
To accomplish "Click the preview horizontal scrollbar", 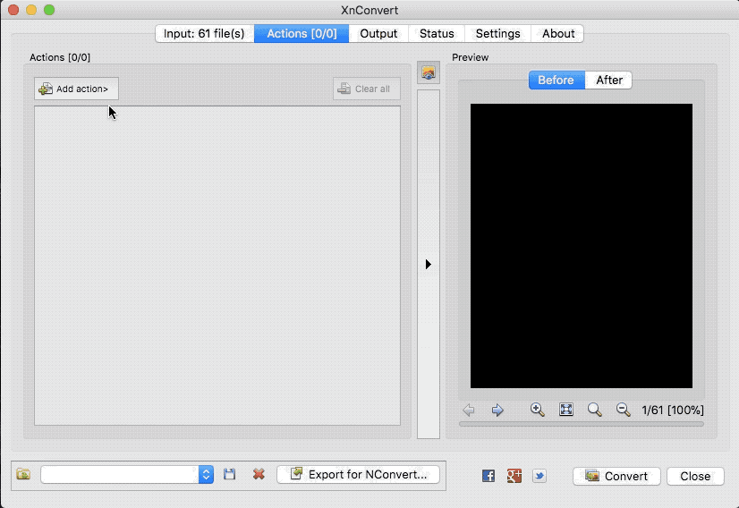I will [x=582, y=424].
